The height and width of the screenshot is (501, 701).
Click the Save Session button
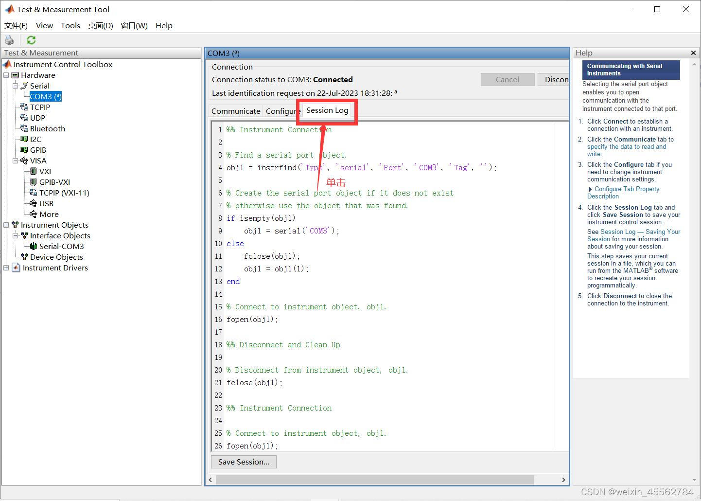[x=244, y=462]
